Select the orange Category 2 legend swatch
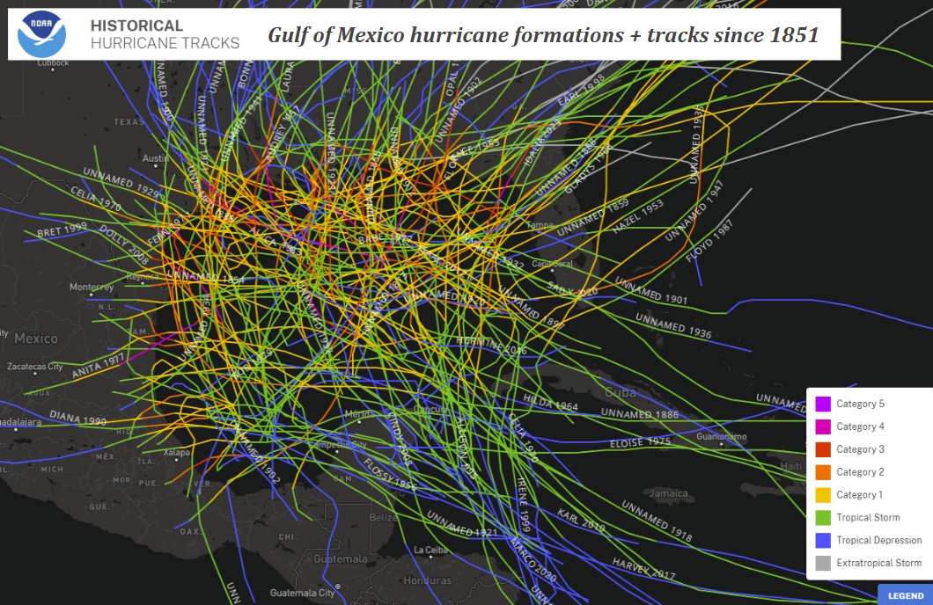Viewport: 933px width, 605px height. pyautogui.click(x=823, y=472)
